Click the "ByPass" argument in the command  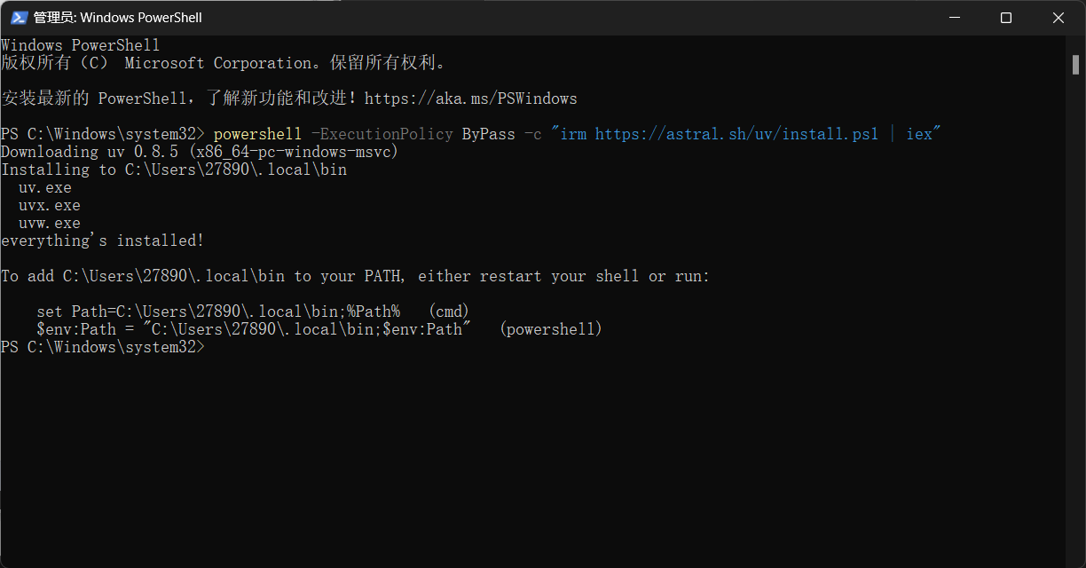coord(488,134)
